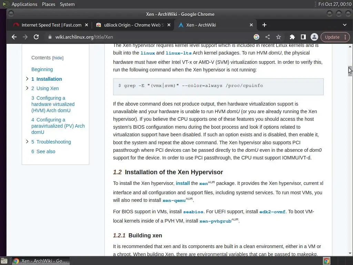The height and width of the screenshot is (265, 353).
Task: Close the Xen ArchWiki tab
Action: pos(251,25)
